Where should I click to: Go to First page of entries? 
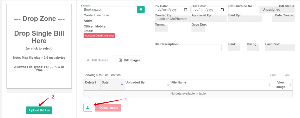273,75
